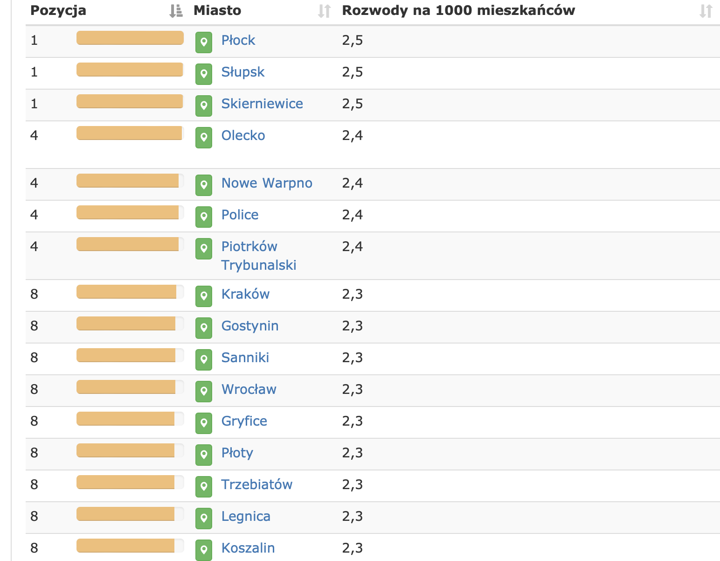
Task: Click the Rozwody na 1000 mieszkańców header
Action: pyautogui.click(x=458, y=11)
